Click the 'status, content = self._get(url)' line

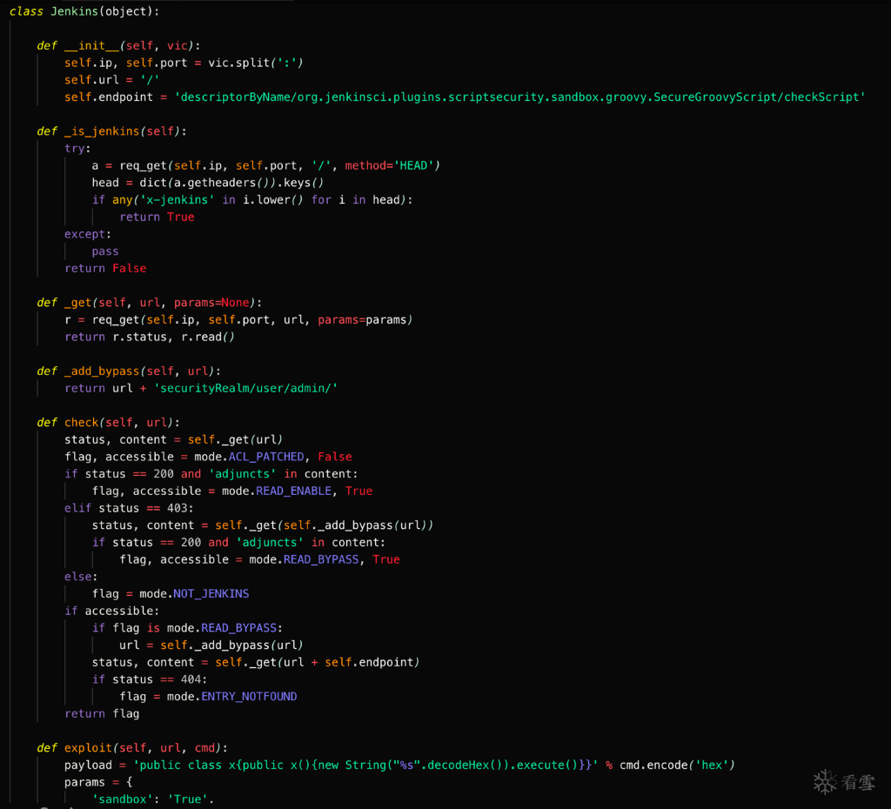(173, 439)
